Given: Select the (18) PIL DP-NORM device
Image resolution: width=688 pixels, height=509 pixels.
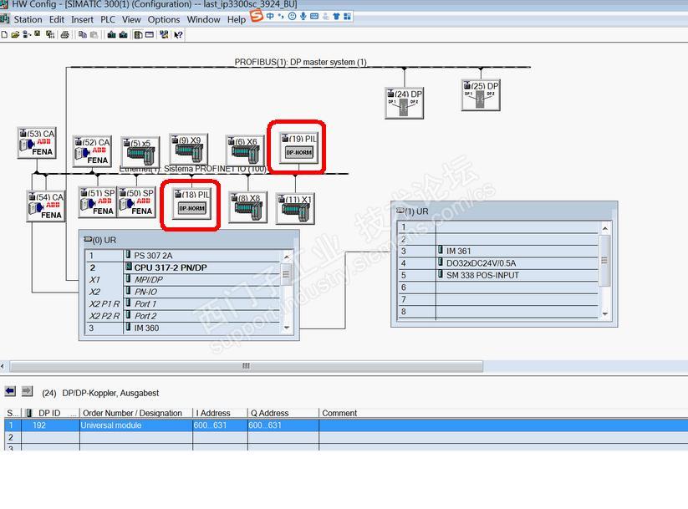Looking at the screenshot, I should tap(191, 204).
